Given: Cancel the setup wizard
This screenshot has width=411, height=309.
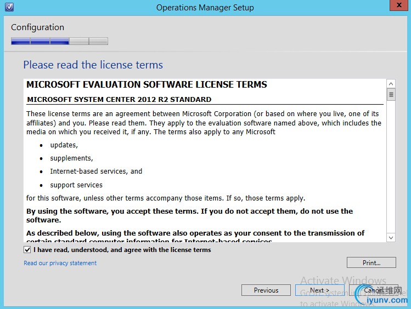Looking at the screenshot, I should point(374,290).
